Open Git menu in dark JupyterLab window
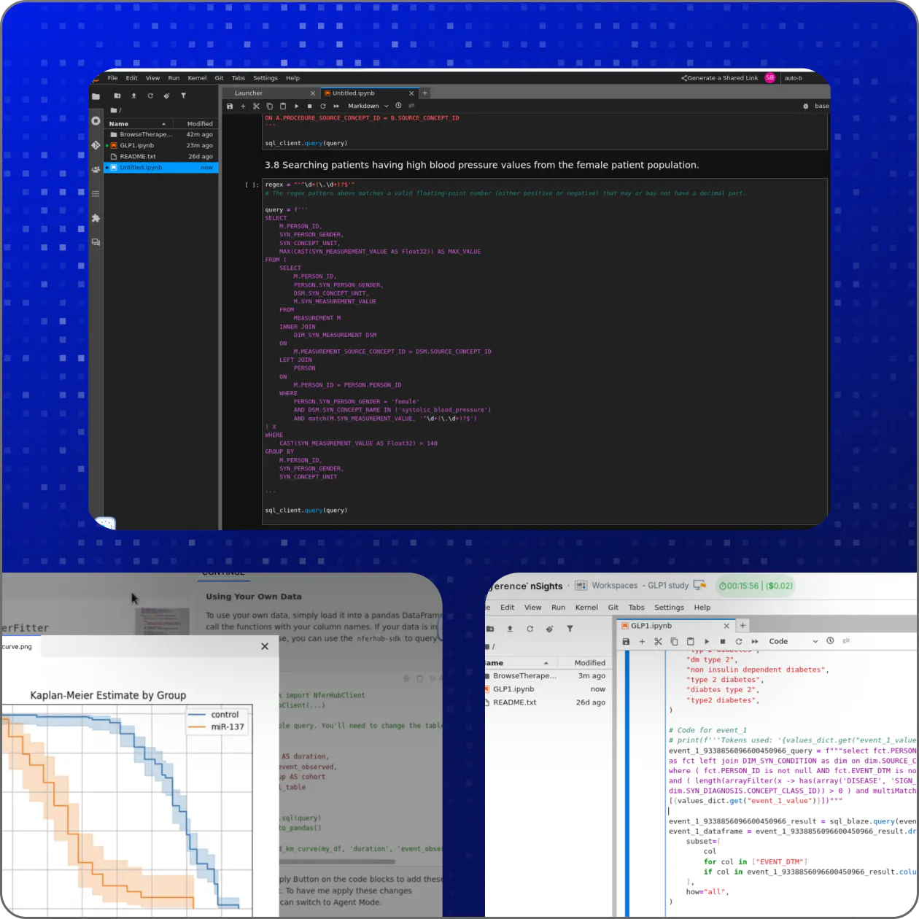This screenshot has width=919, height=919. click(219, 78)
